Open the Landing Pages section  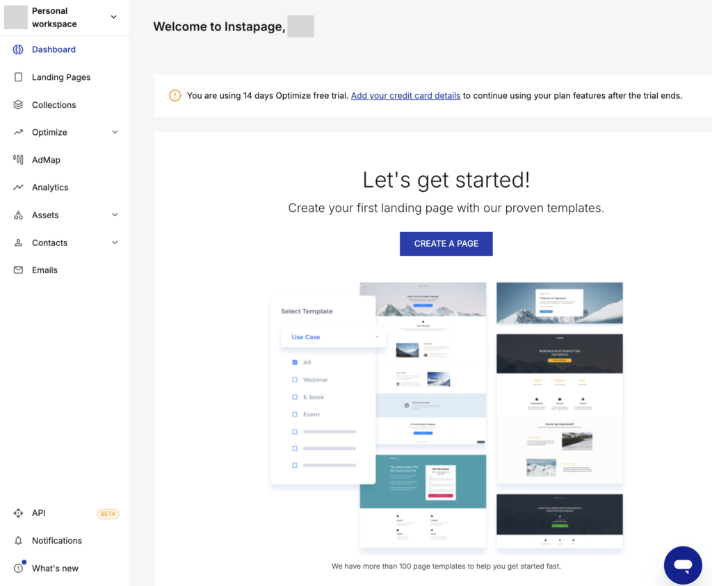click(61, 77)
